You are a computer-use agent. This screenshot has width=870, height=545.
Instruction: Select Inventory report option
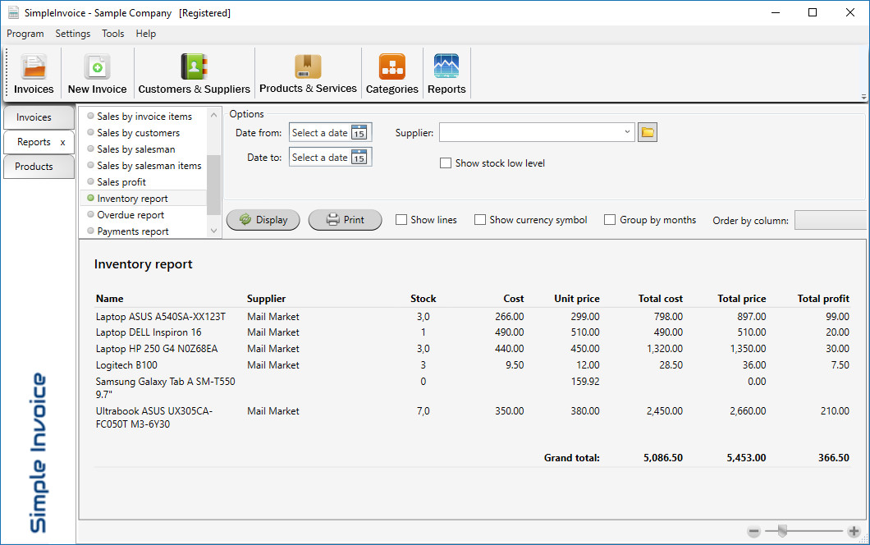pyautogui.click(x=132, y=198)
